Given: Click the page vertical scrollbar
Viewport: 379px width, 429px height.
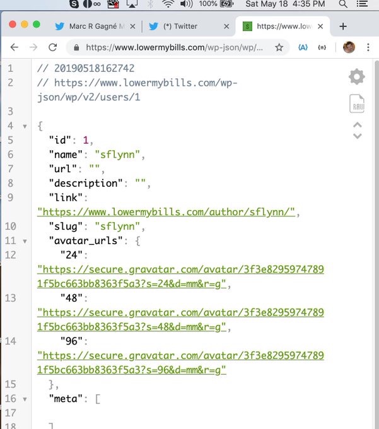Looking at the screenshot, I should click(x=376, y=244).
